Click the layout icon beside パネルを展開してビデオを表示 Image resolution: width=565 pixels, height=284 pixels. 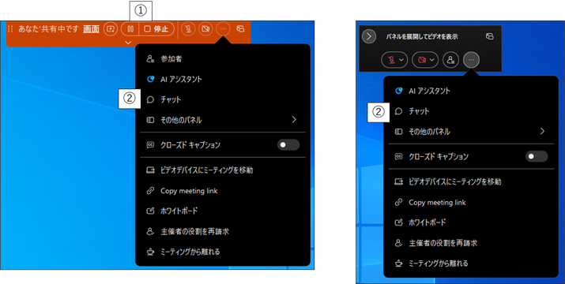tap(489, 36)
